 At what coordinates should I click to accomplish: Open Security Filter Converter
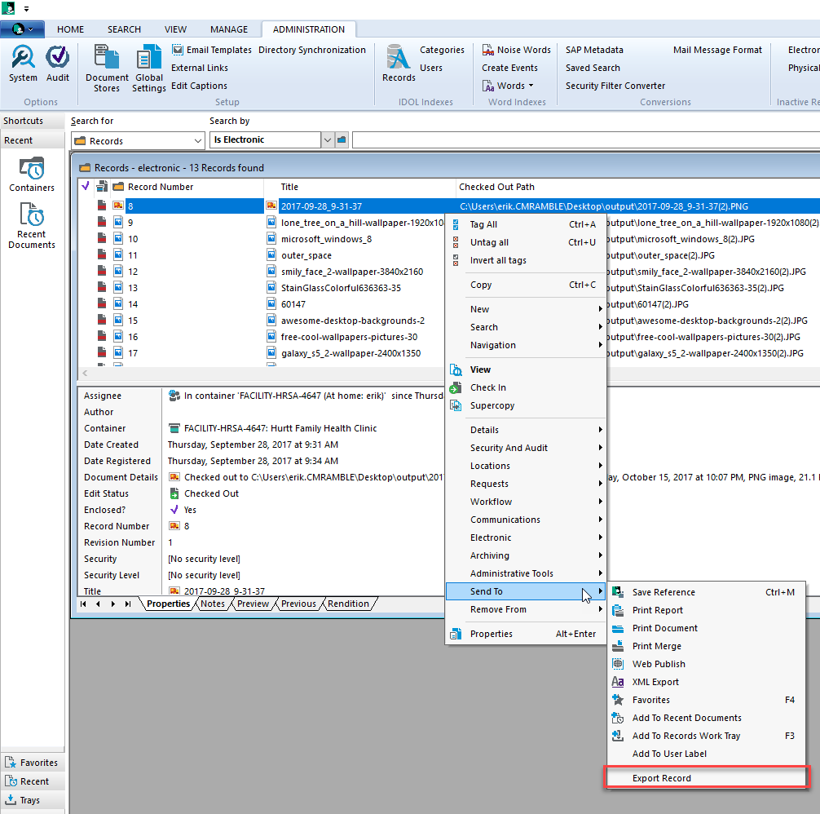(615, 86)
